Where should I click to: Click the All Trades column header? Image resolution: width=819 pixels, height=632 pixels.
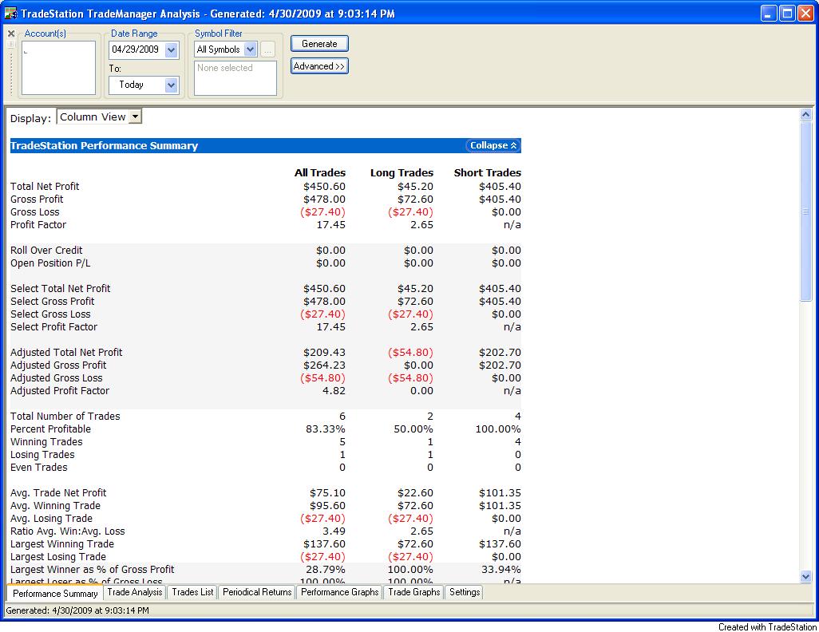(x=319, y=173)
